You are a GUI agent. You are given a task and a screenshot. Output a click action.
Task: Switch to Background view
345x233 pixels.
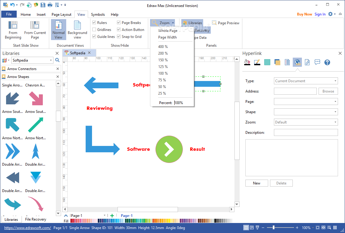click(x=77, y=30)
